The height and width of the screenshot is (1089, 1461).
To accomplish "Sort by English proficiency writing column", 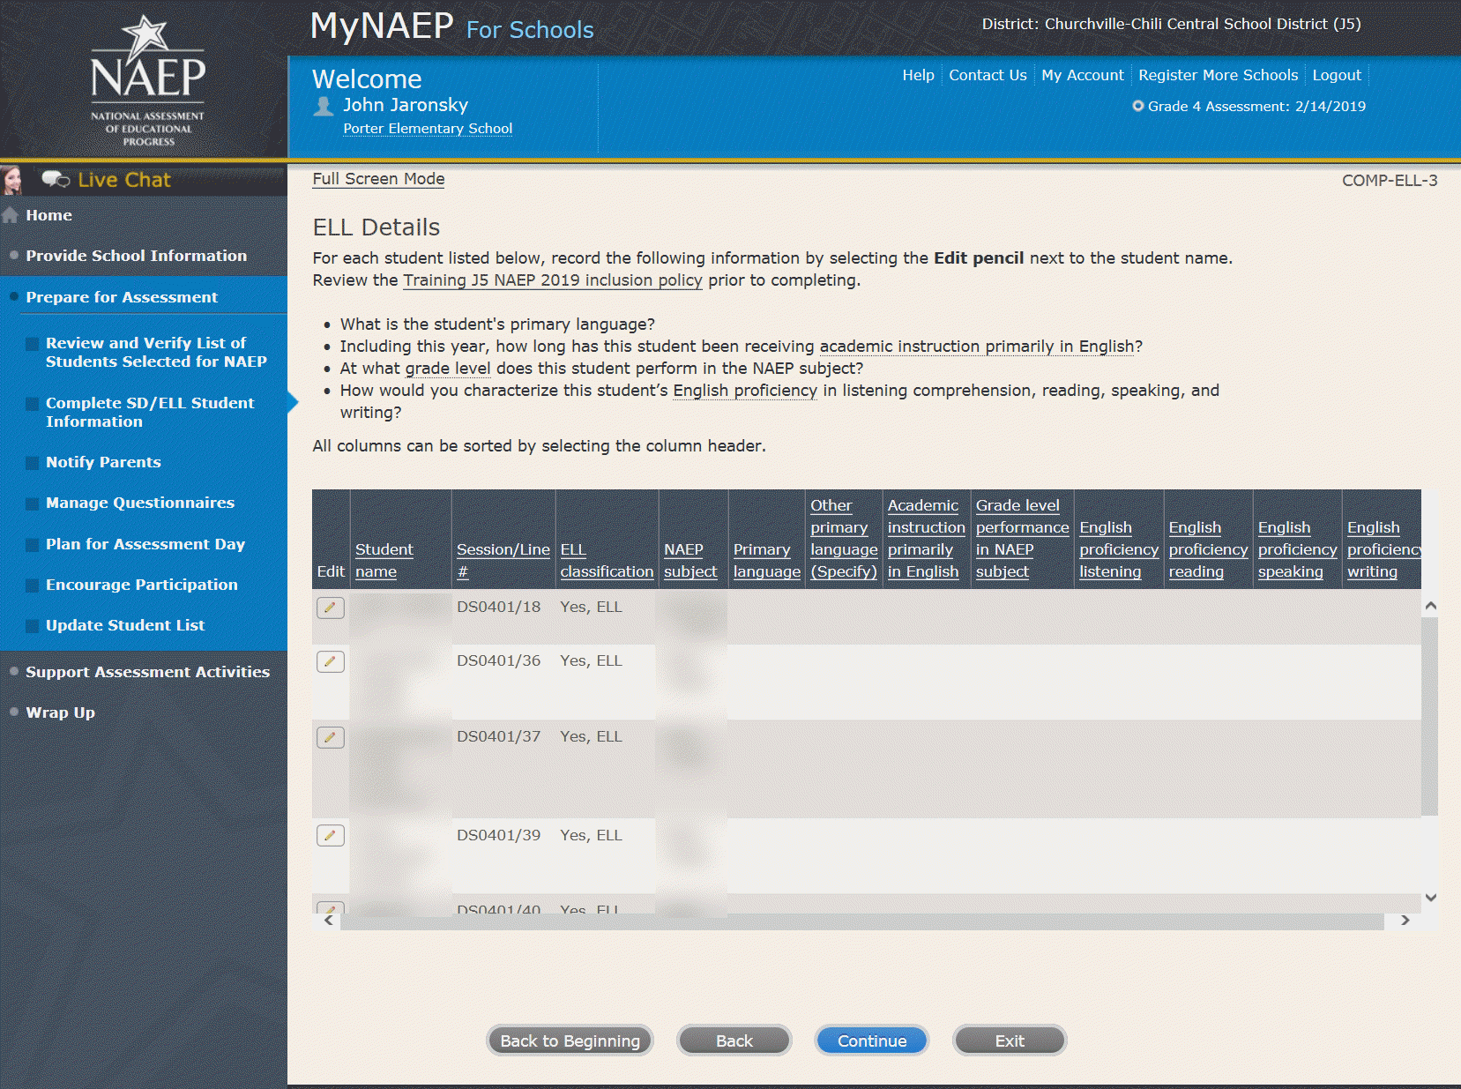I will coord(1383,549).
